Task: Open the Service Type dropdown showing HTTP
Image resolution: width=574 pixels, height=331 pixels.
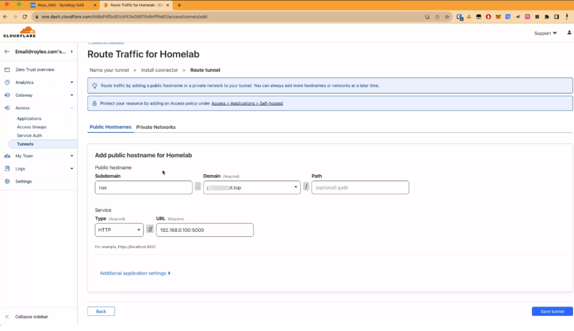Action: click(x=119, y=230)
